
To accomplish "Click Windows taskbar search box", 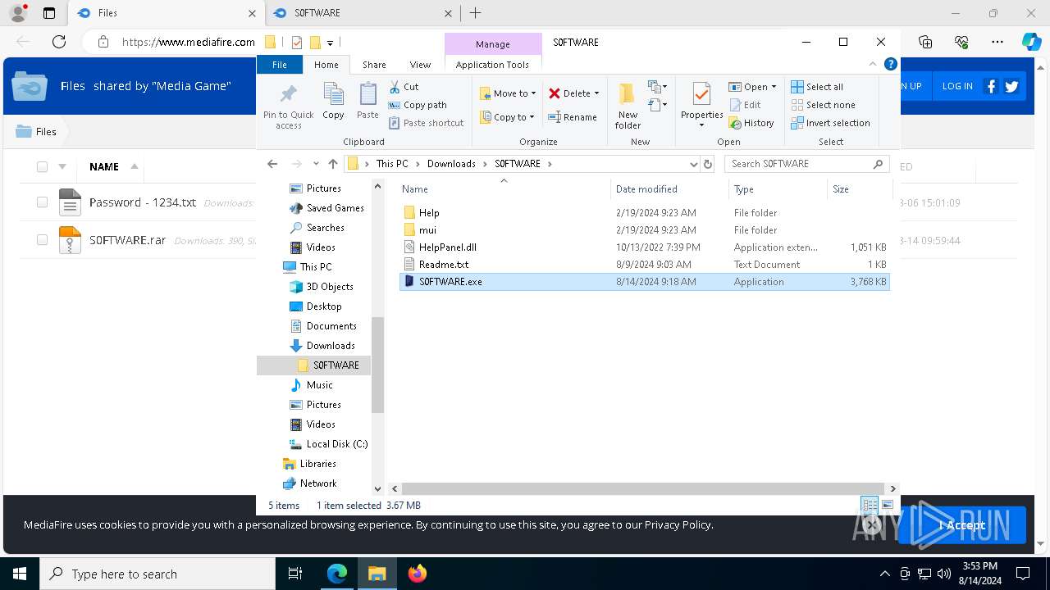I will point(157,574).
